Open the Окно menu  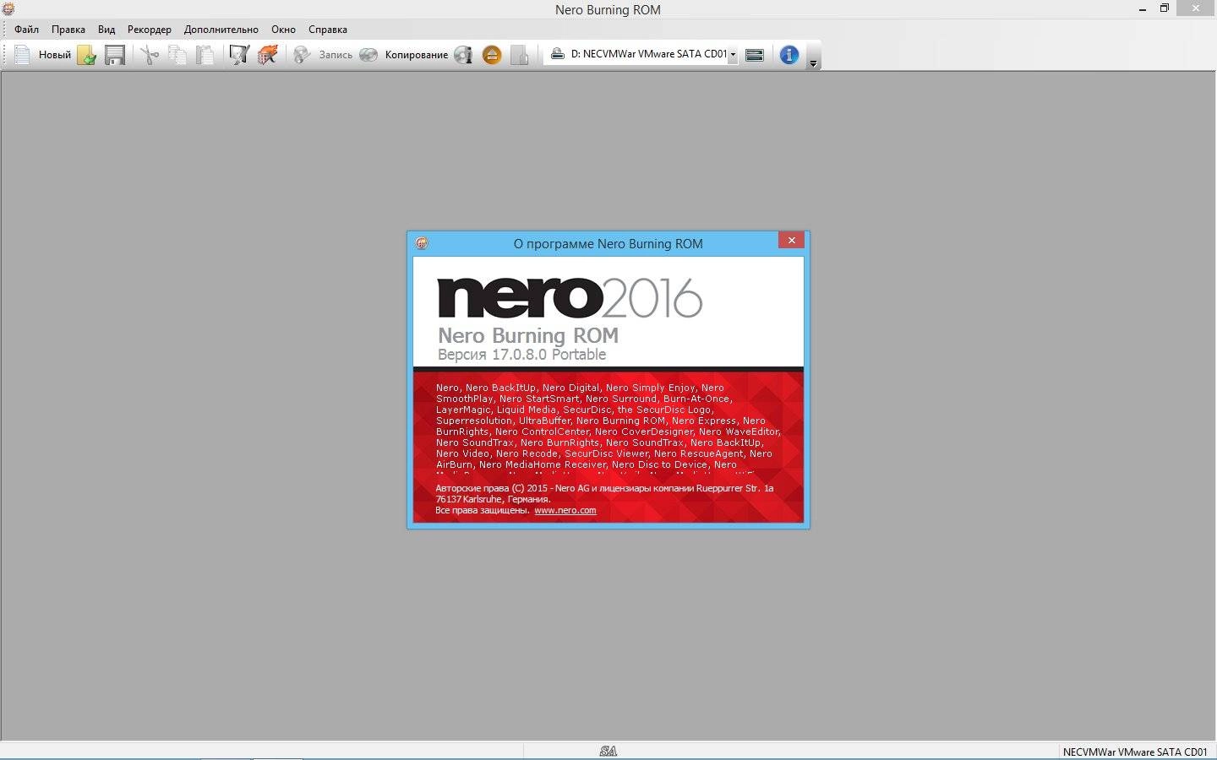283,29
